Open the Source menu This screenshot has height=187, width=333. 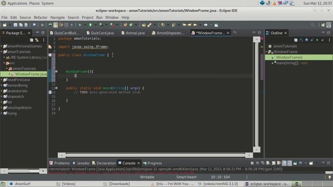[25, 17]
